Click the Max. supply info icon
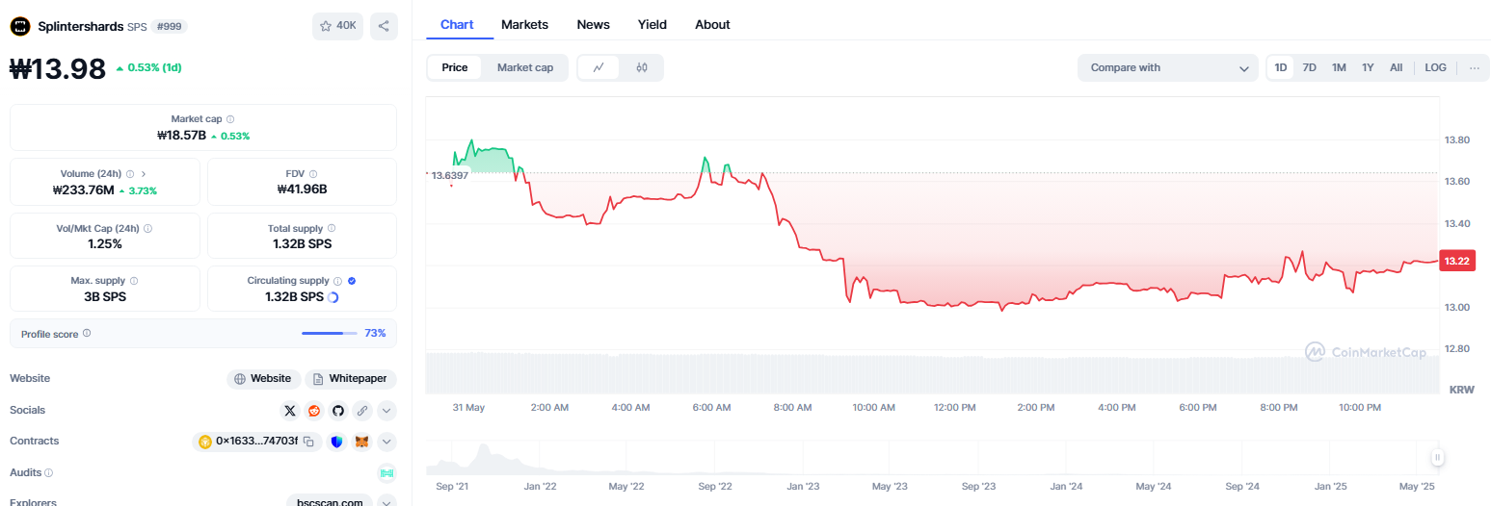This screenshot has width=1491, height=506. (134, 281)
